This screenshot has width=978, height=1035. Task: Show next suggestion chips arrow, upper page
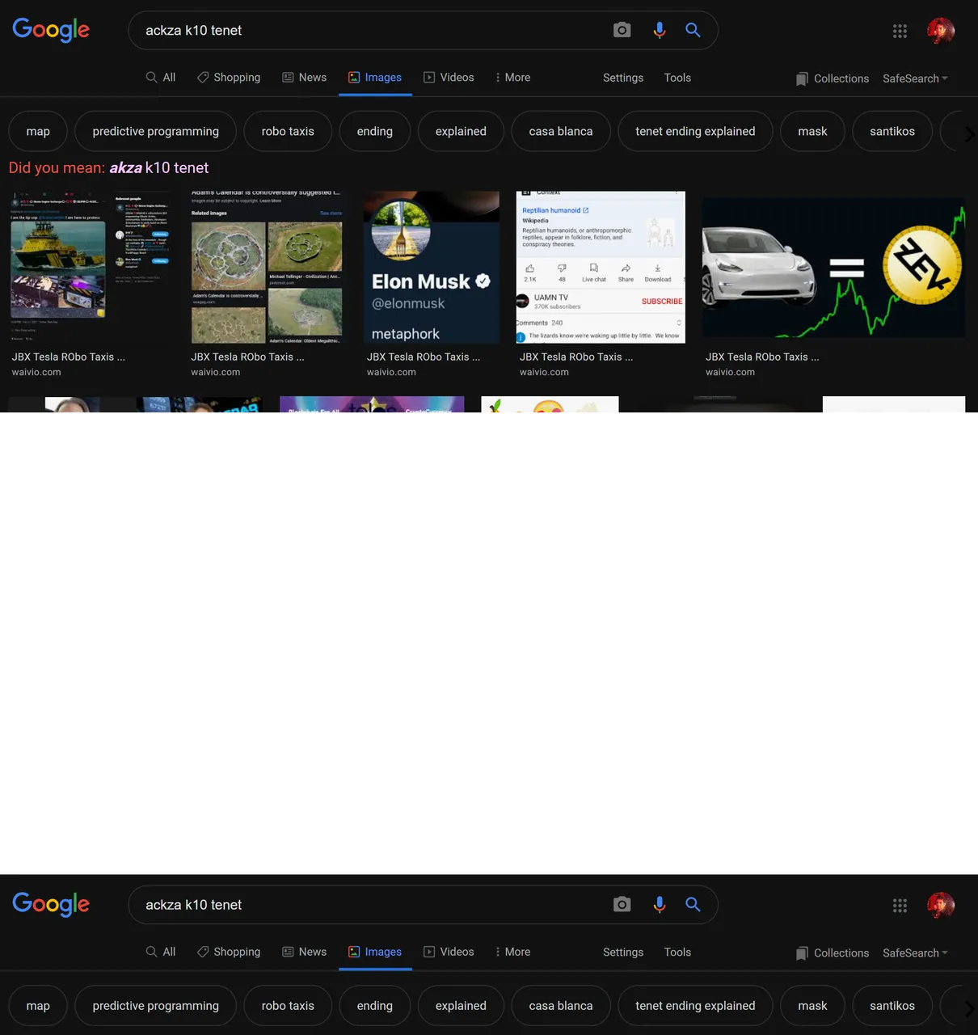tap(968, 133)
